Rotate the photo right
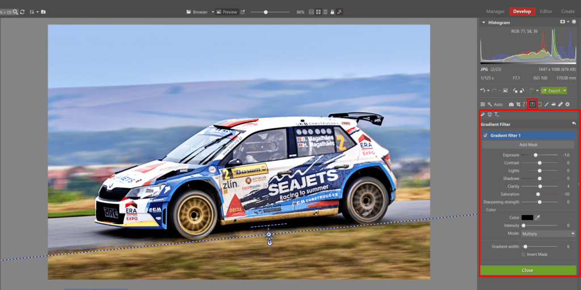 pos(522,90)
